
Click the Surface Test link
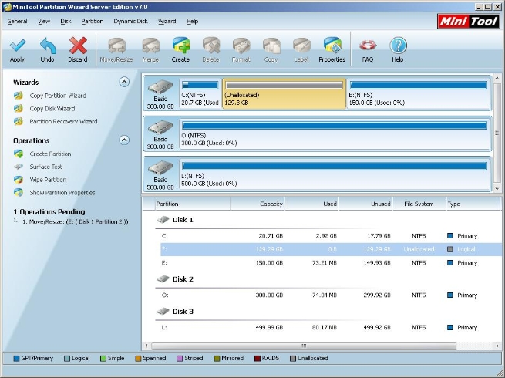click(x=46, y=167)
